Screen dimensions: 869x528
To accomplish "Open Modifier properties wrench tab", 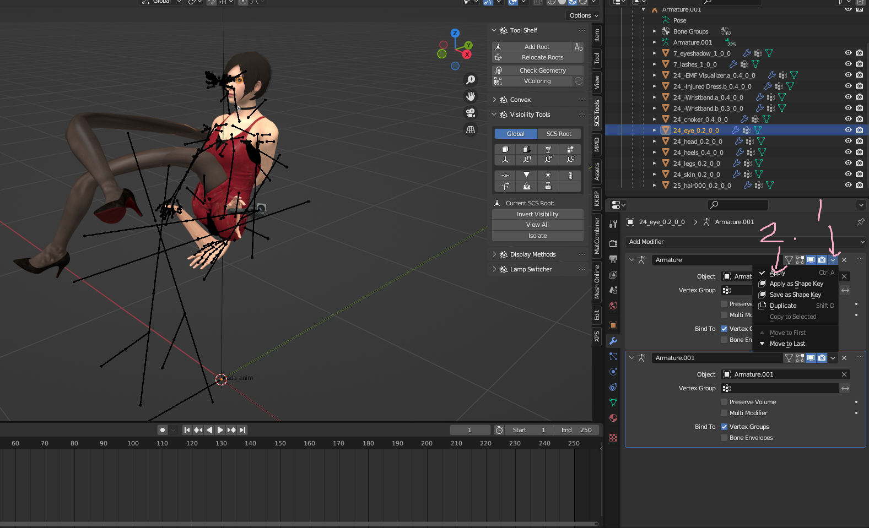I will click(x=613, y=341).
